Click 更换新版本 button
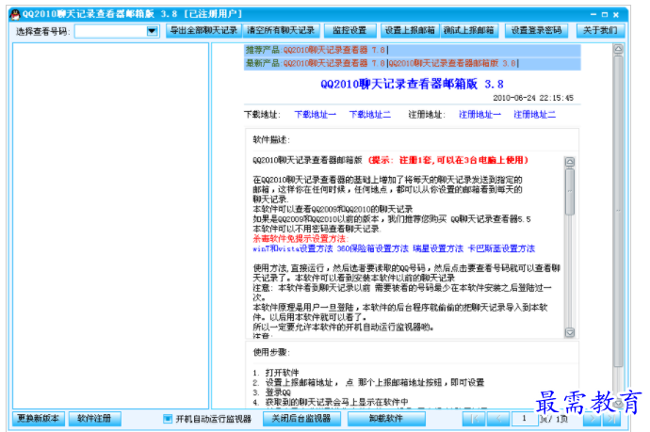650x432 pixels. pos(38,418)
